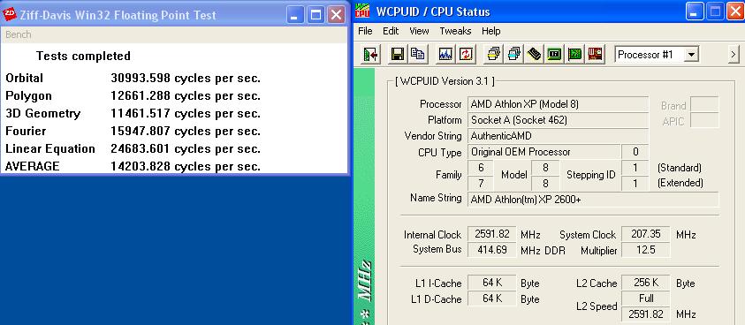This screenshot has width=745, height=325.
Task: Click the Multiplier value 12.5
Action: [x=646, y=249]
